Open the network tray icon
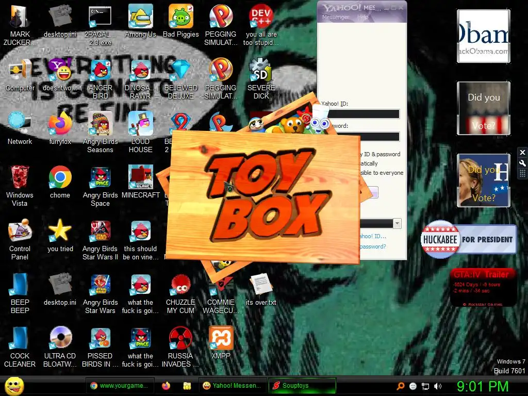528x396 pixels. point(425,386)
